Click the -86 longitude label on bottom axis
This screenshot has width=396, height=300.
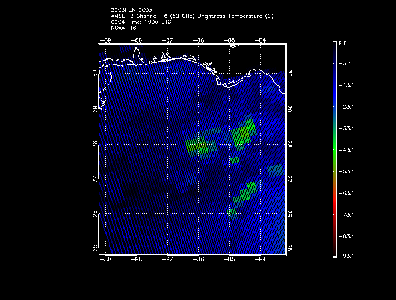199,260
